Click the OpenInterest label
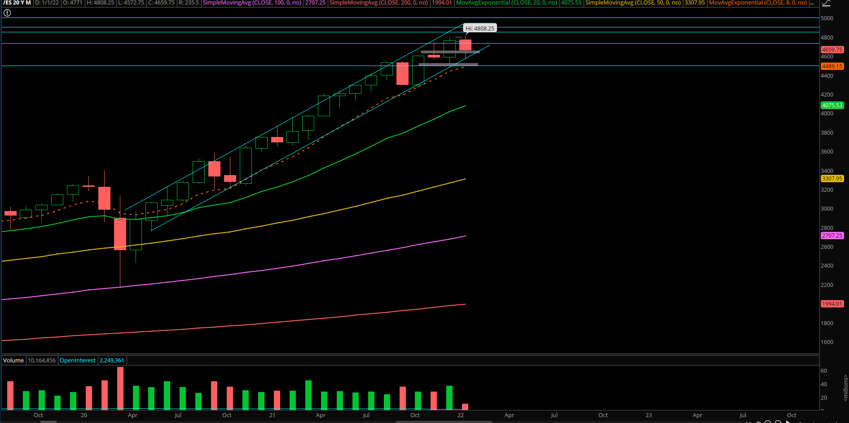 click(78, 361)
